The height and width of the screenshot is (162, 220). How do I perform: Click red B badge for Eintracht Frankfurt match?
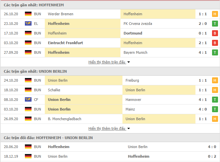[x=215, y=43]
